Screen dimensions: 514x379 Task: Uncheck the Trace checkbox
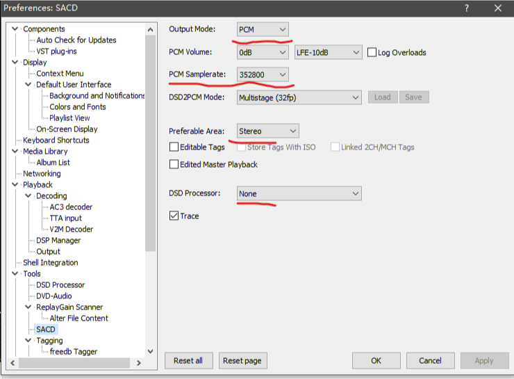click(x=174, y=216)
